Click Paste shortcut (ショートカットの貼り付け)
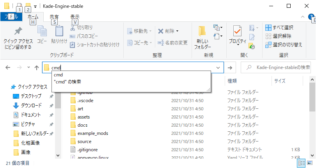 [94, 44]
